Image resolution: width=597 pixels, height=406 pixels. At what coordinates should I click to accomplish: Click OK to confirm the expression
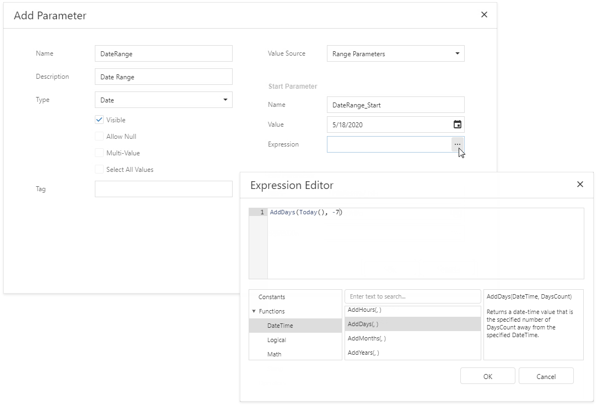click(x=487, y=376)
